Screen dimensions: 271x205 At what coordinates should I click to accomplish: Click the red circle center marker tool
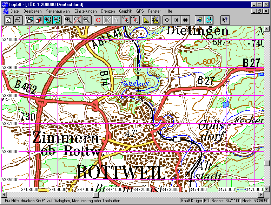[x=98, y=20]
